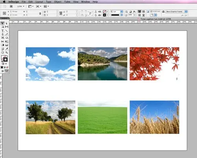This screenshot has width=197, height=158.
Task: Open the corner shape dropdown
Action: pyautogui.click(x=155, y=15)
